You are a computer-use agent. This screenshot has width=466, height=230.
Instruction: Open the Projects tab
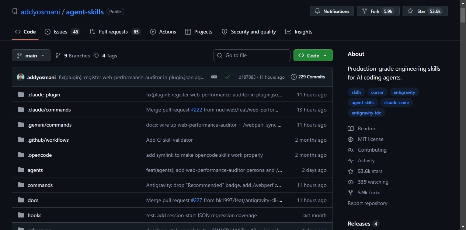[x=199, y=32]
